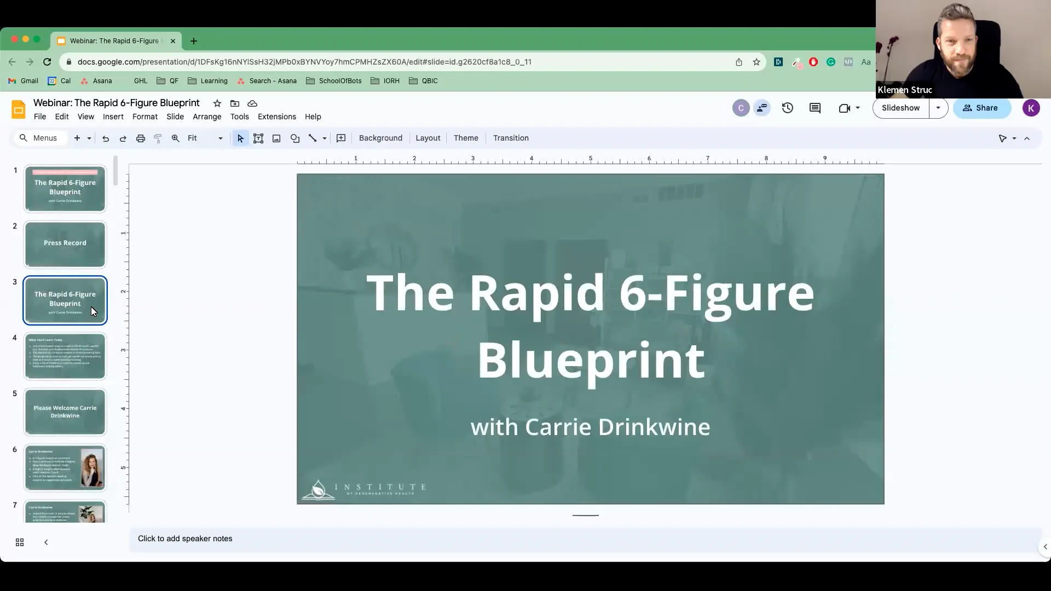Select slide 5 'Please Welcome Carrie Drinkwine'

(x=65, y=412)
